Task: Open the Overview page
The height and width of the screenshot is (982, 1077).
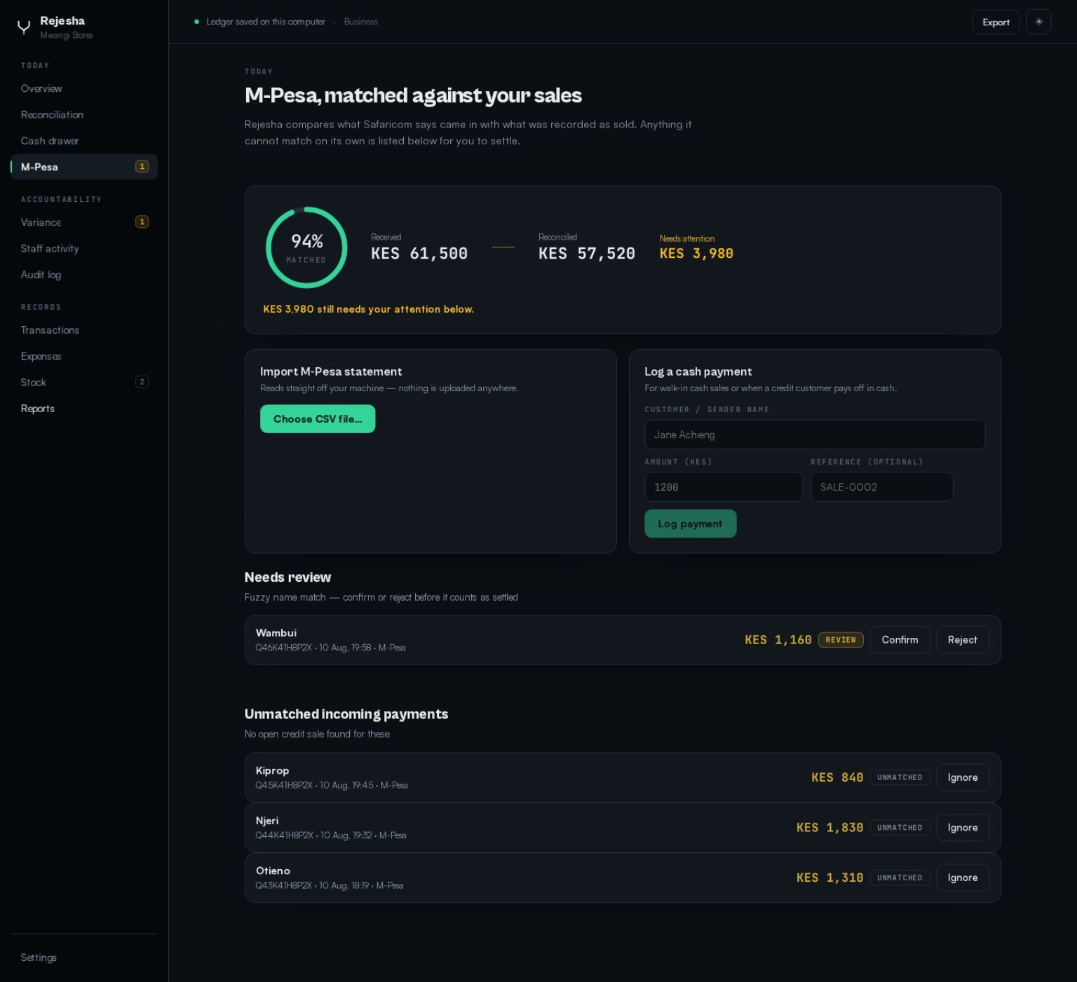Action: click(84, 88)
